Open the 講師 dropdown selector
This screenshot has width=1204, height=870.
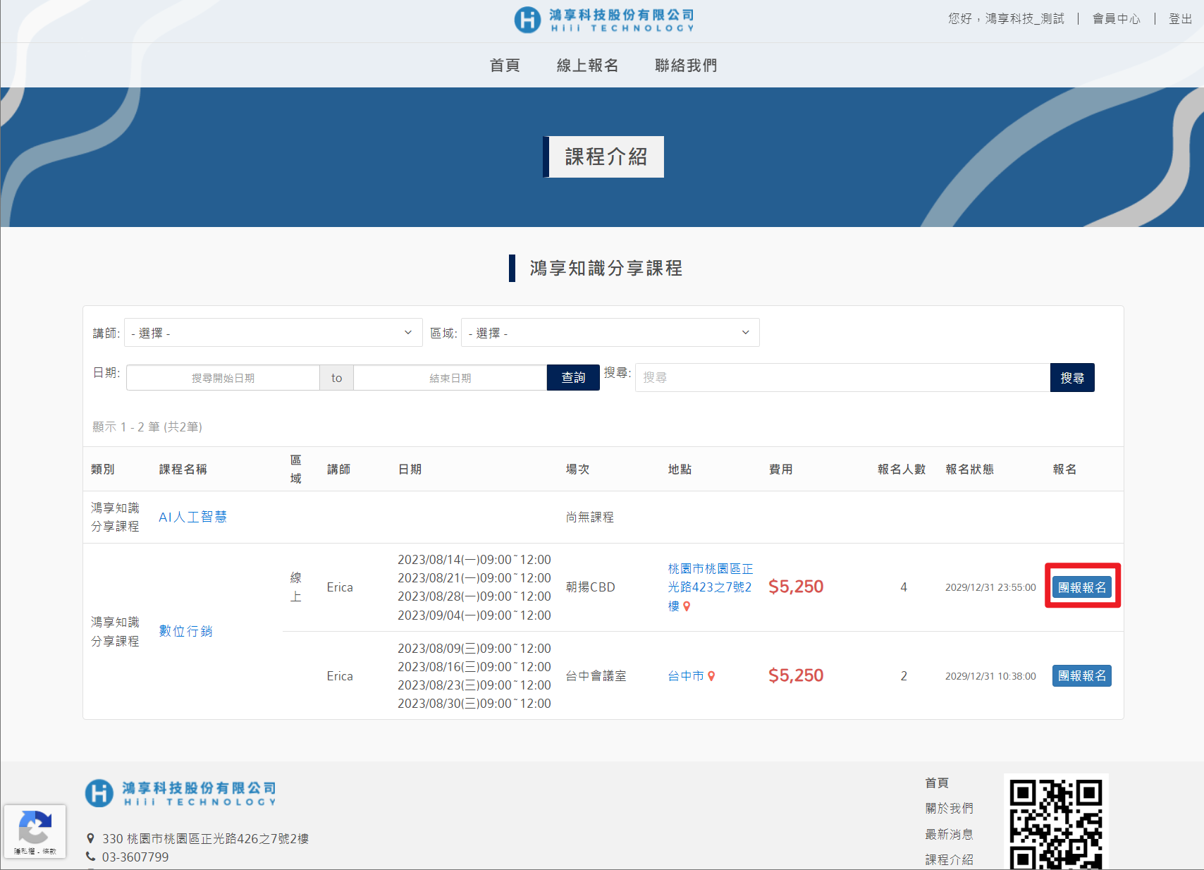click(273, 333)
